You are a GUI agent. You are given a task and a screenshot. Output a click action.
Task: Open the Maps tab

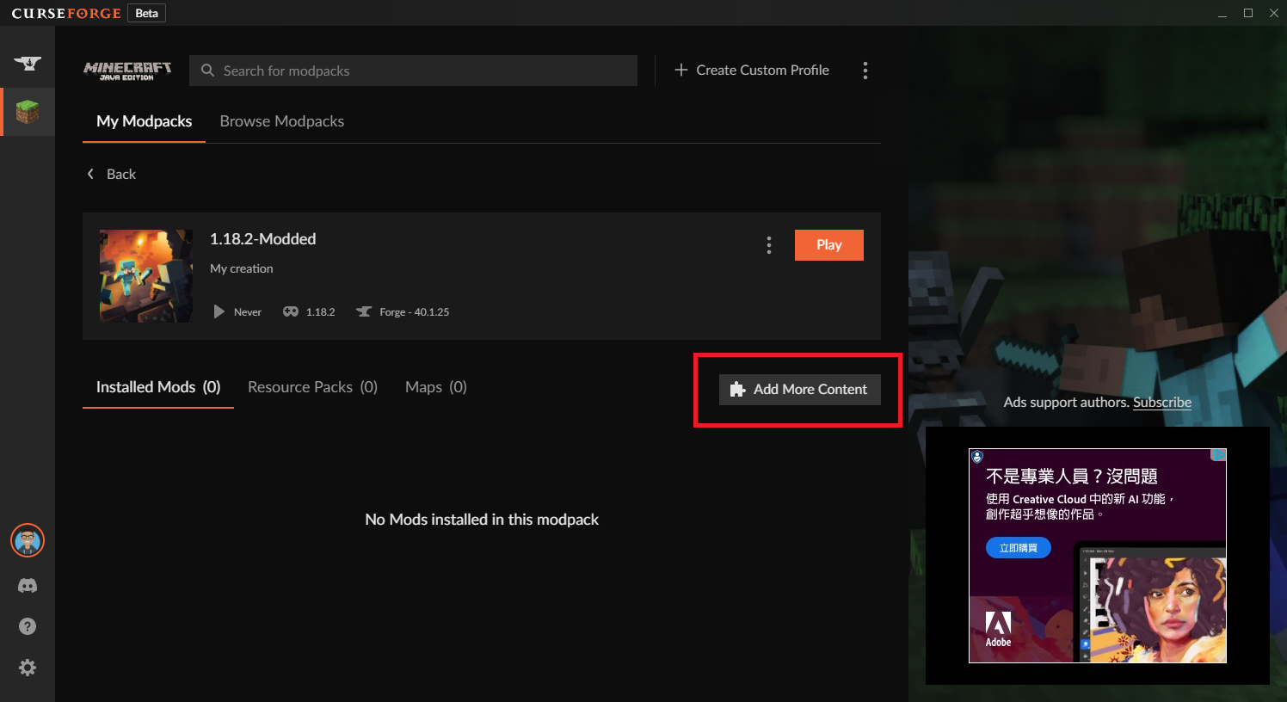pos(435,387)
